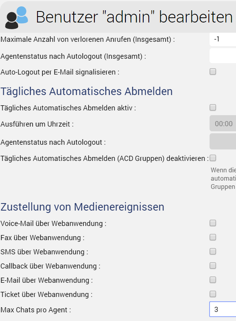The width and height of the screenshot is (236, 321).
Task: Enable Ticket über Webanwendung checkbox
Action: [x=213, y=294]
